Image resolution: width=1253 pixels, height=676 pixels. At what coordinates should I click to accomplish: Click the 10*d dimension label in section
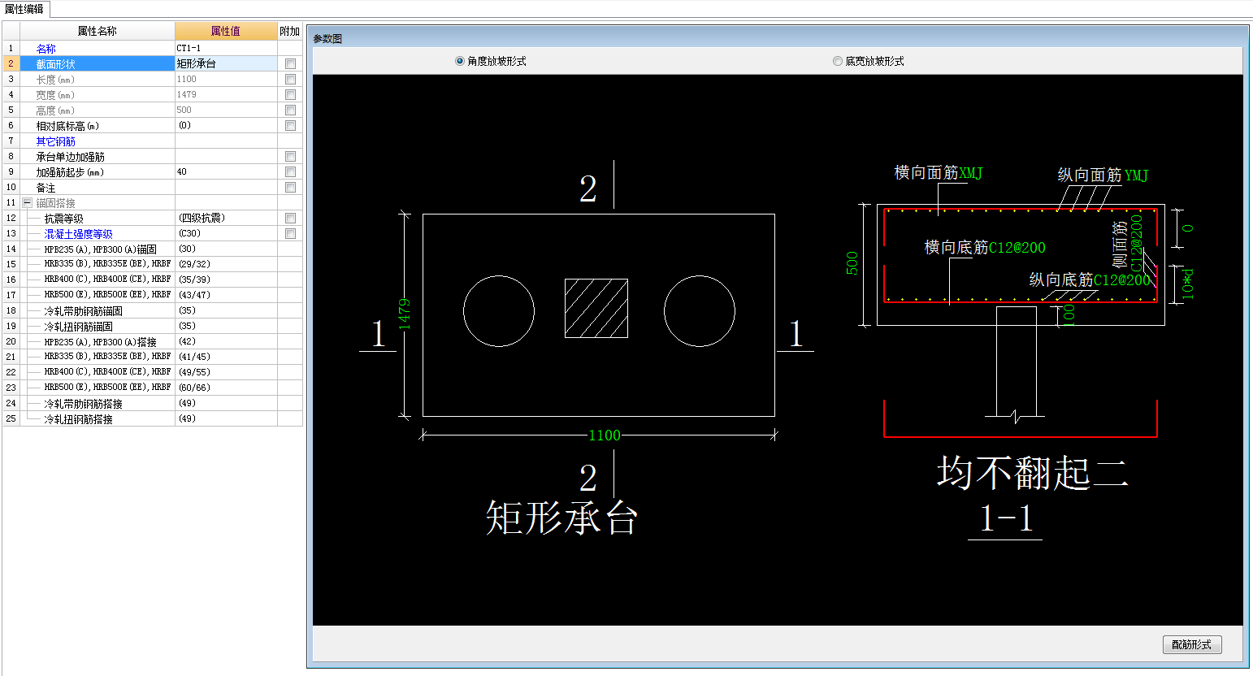tap(1188, 285)
